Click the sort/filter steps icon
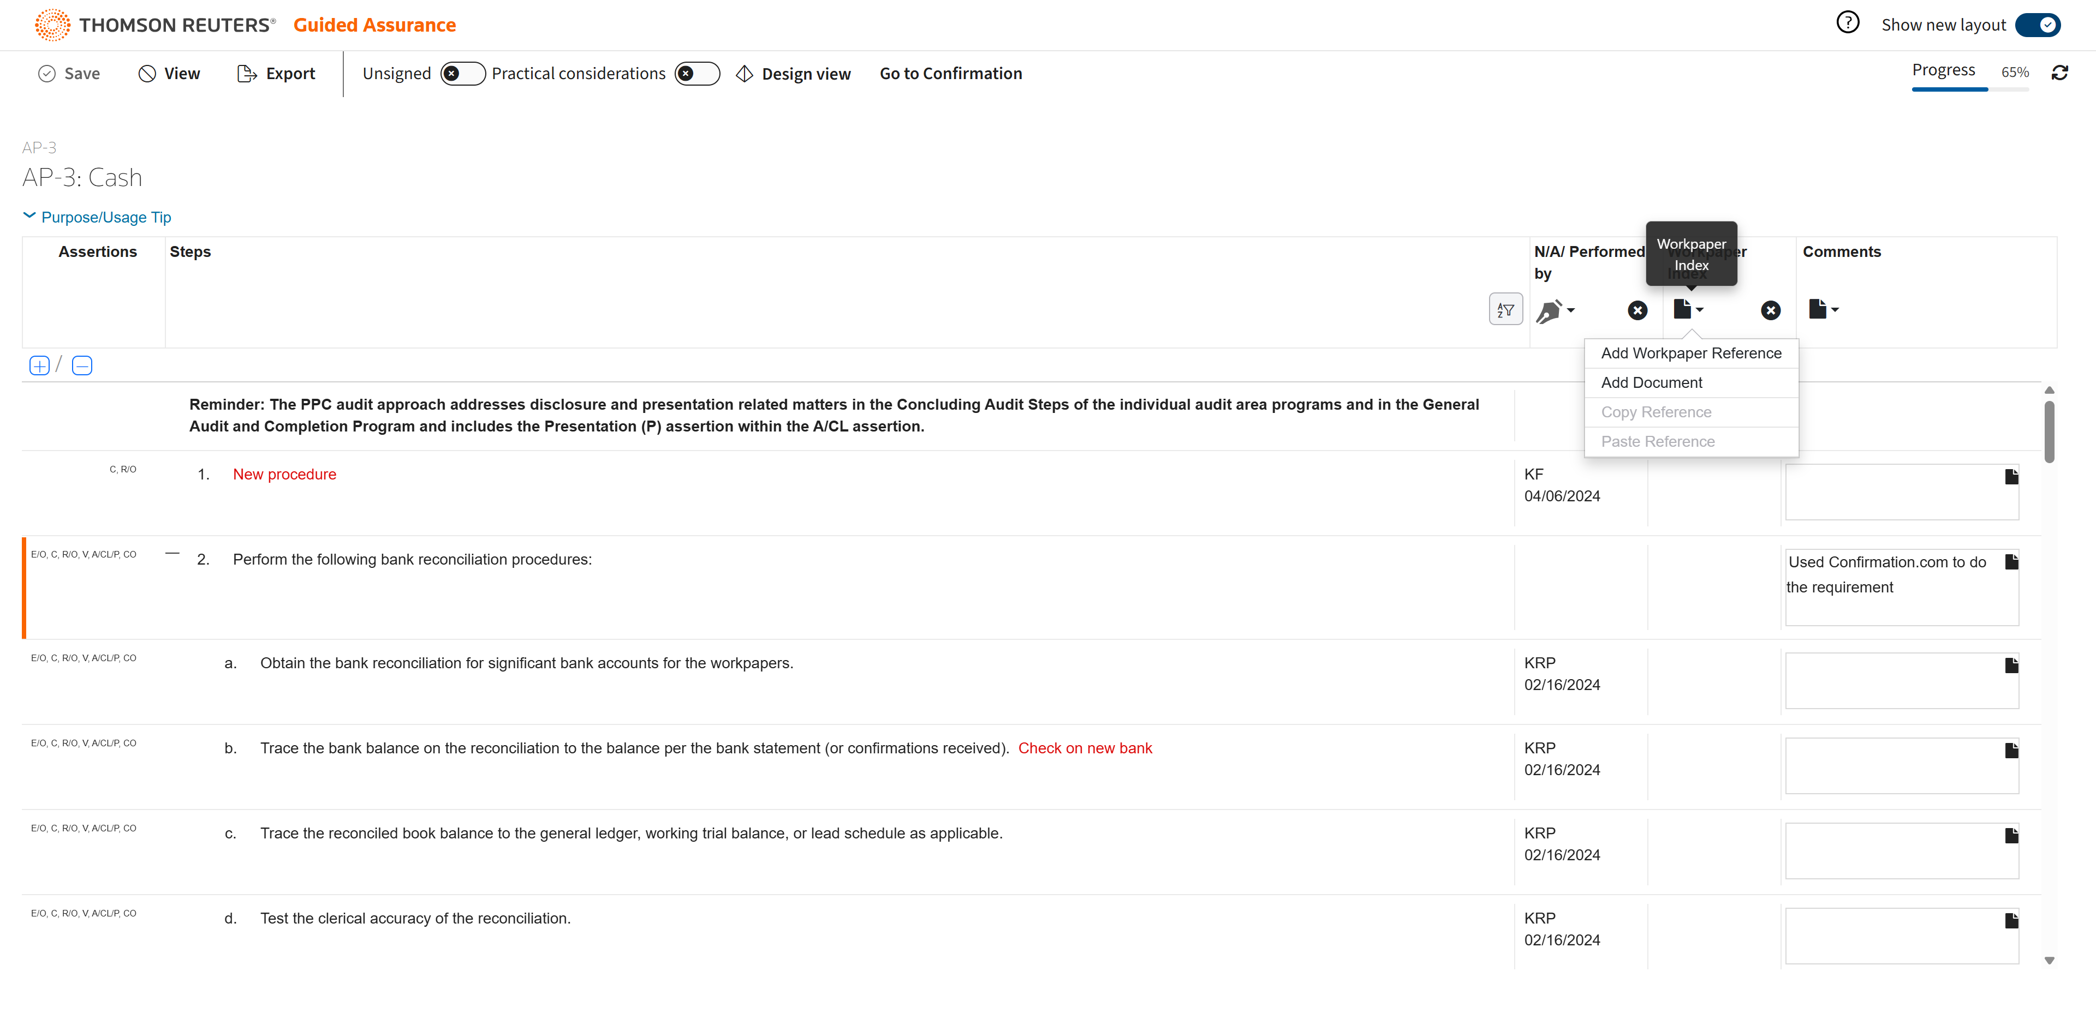This screenshot has width=2096, height=1031. pyautogui.click(x=1505, y=310)
